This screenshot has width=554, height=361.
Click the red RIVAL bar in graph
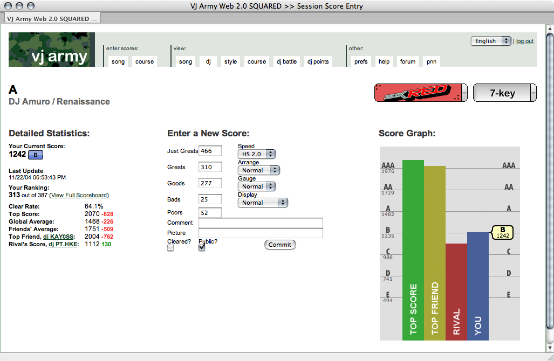click(x=456, y=291)
